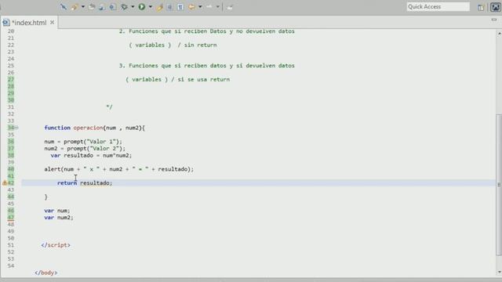Open the Open Perspective icon
The width and height of the screenshot is (502, 282).
[481, 7]
